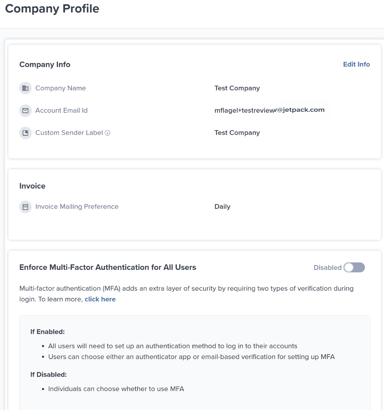Click the Company Info section header
The width and height of the screenshot is (384, 410).
tap(45, 64)
